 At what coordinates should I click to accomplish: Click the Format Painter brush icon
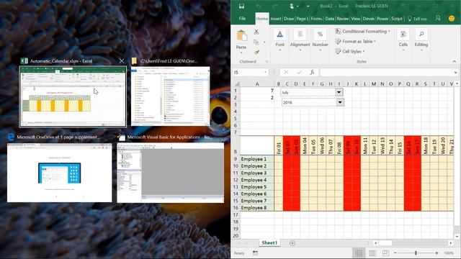click(x=256, y=53)
